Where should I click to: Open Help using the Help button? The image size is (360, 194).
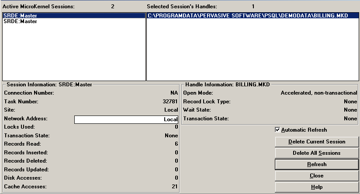[x=317, y=187]
